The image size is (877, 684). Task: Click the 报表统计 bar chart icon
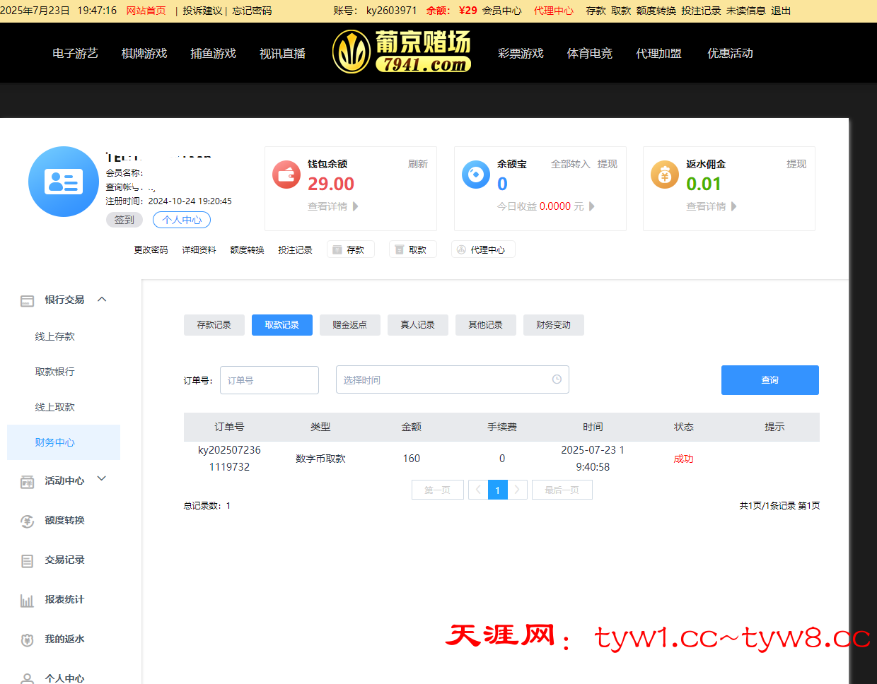click(27, 600)
